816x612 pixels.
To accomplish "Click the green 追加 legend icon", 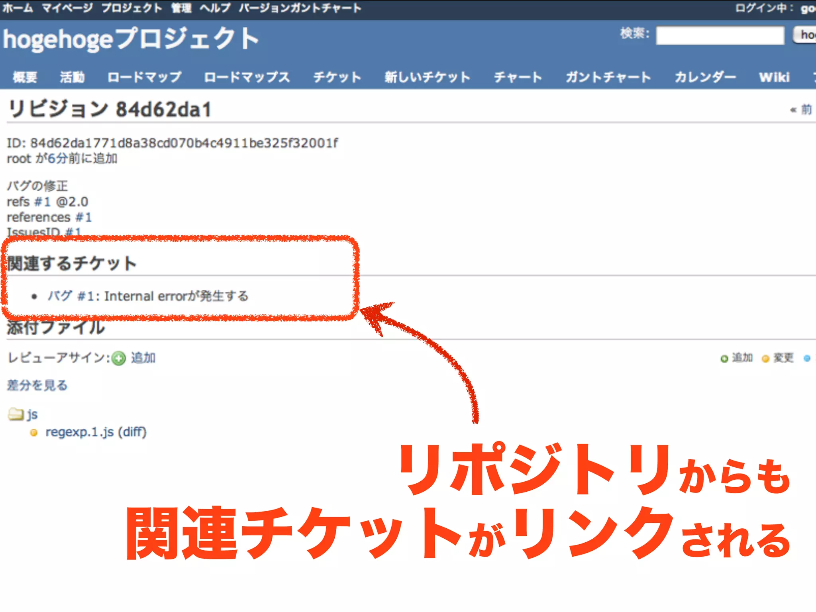I will click(724, 359).
